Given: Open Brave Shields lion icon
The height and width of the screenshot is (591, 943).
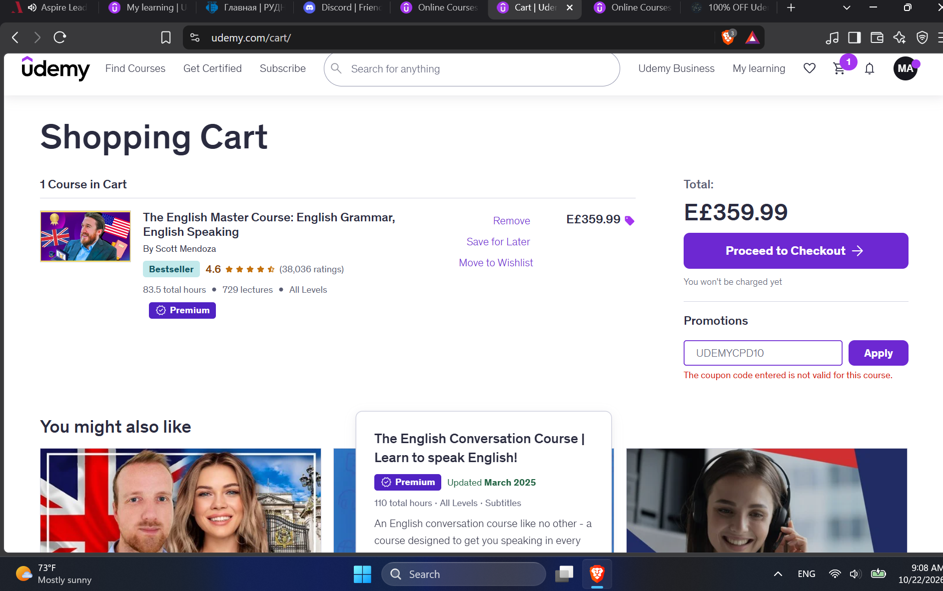Looking at the screenshot, I should (728, 37).
